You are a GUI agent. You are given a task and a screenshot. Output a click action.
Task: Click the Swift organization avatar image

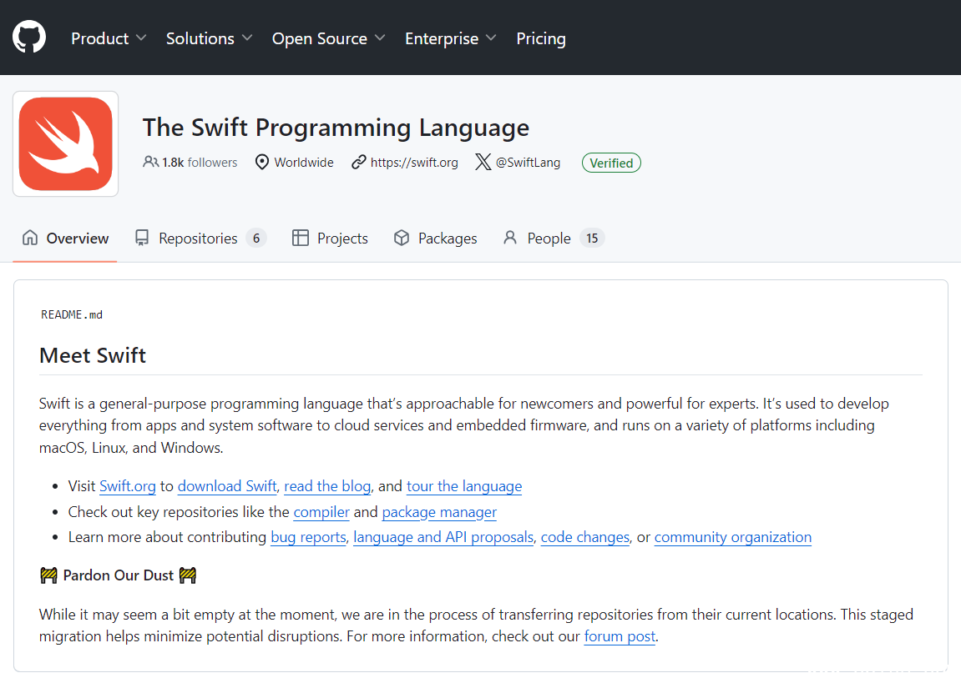[x=65, y=143]
